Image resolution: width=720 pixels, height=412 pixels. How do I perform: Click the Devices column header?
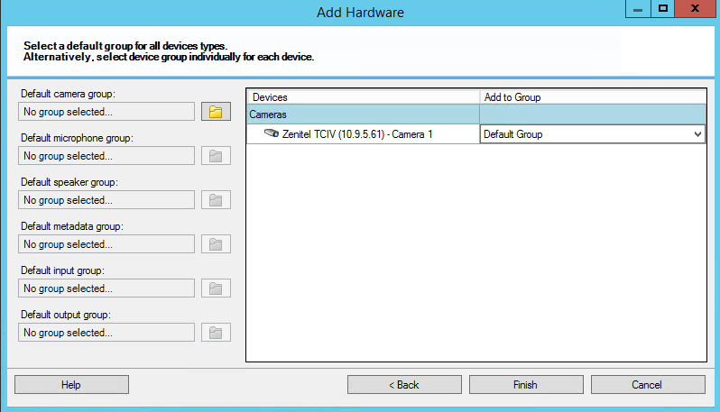pos(363,96)
